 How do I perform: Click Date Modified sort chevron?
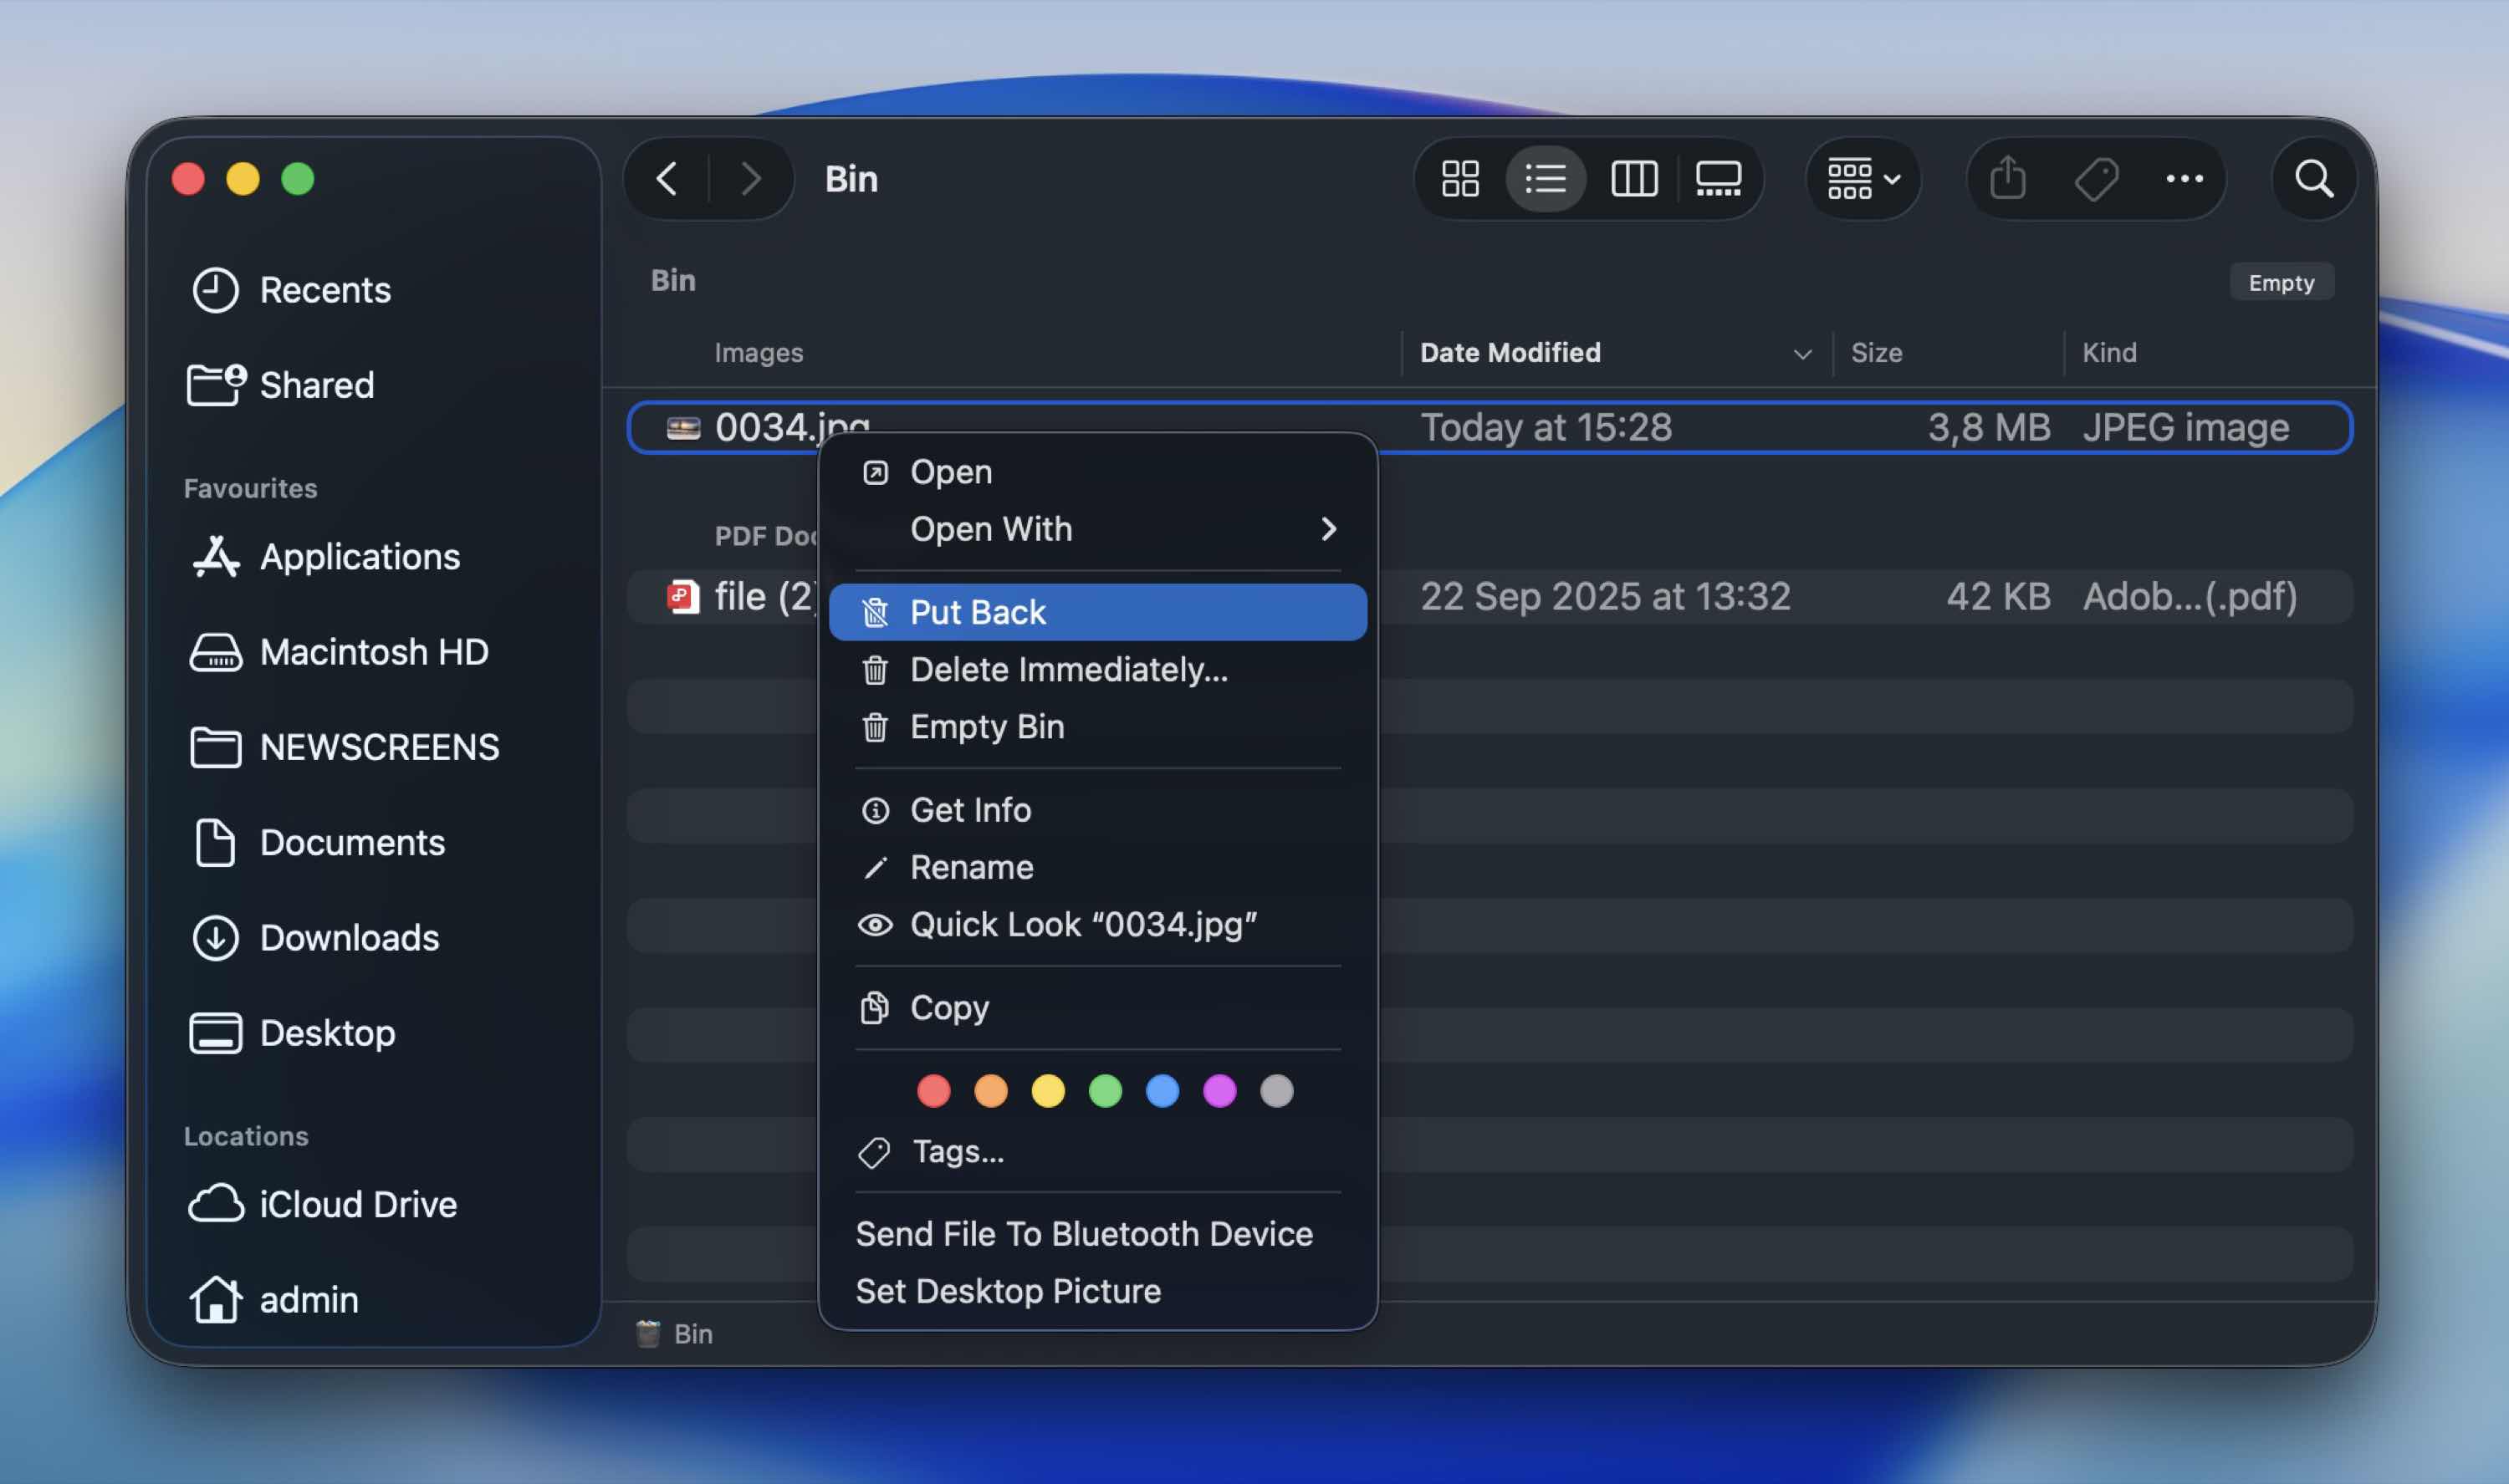point(1802,354)
